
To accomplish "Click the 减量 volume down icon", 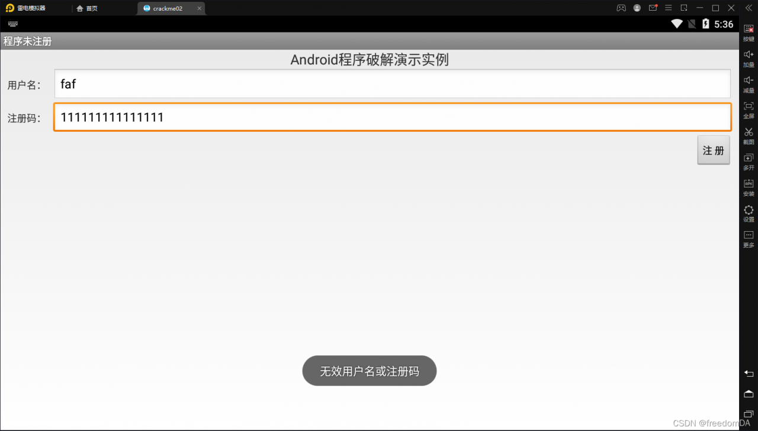I will 749,84.
